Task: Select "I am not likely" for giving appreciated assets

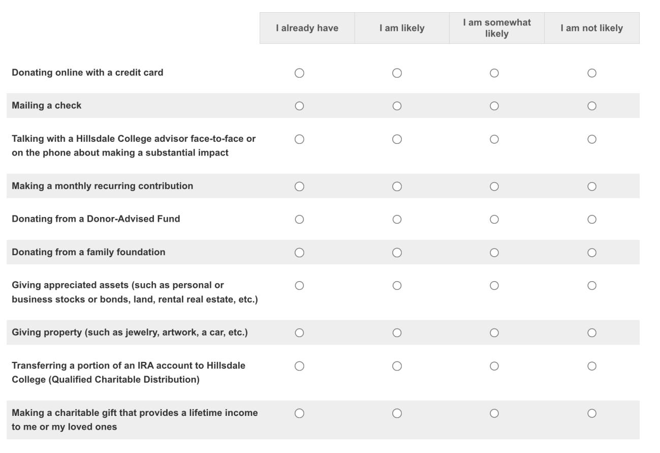Action: pos(591,286)
